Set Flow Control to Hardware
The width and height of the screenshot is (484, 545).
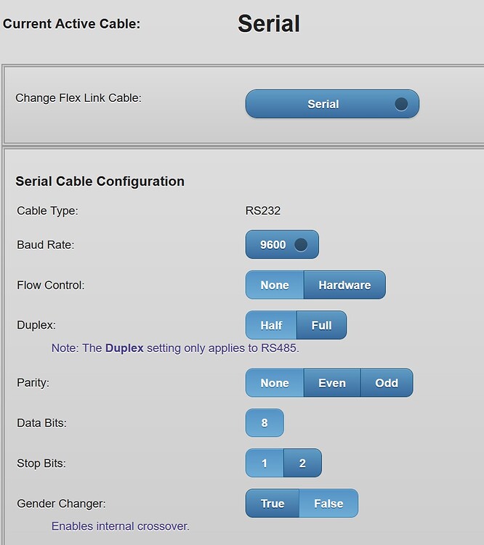(x=344, y=285)
